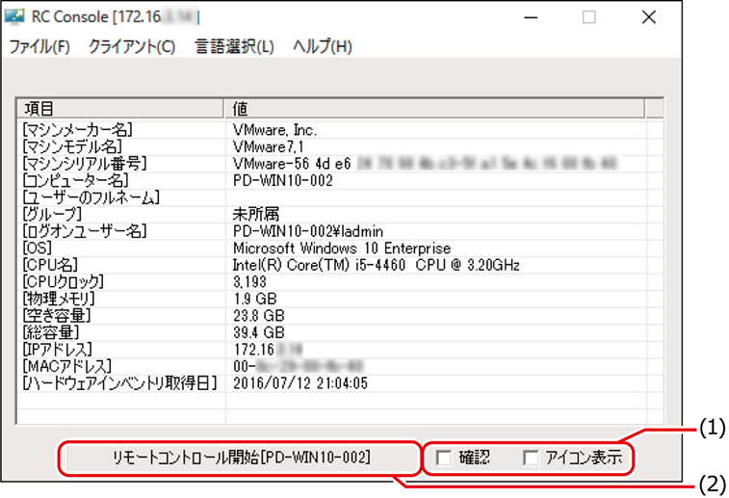
Task: Enable the 確認 checkbox
Action: (444, 458)
